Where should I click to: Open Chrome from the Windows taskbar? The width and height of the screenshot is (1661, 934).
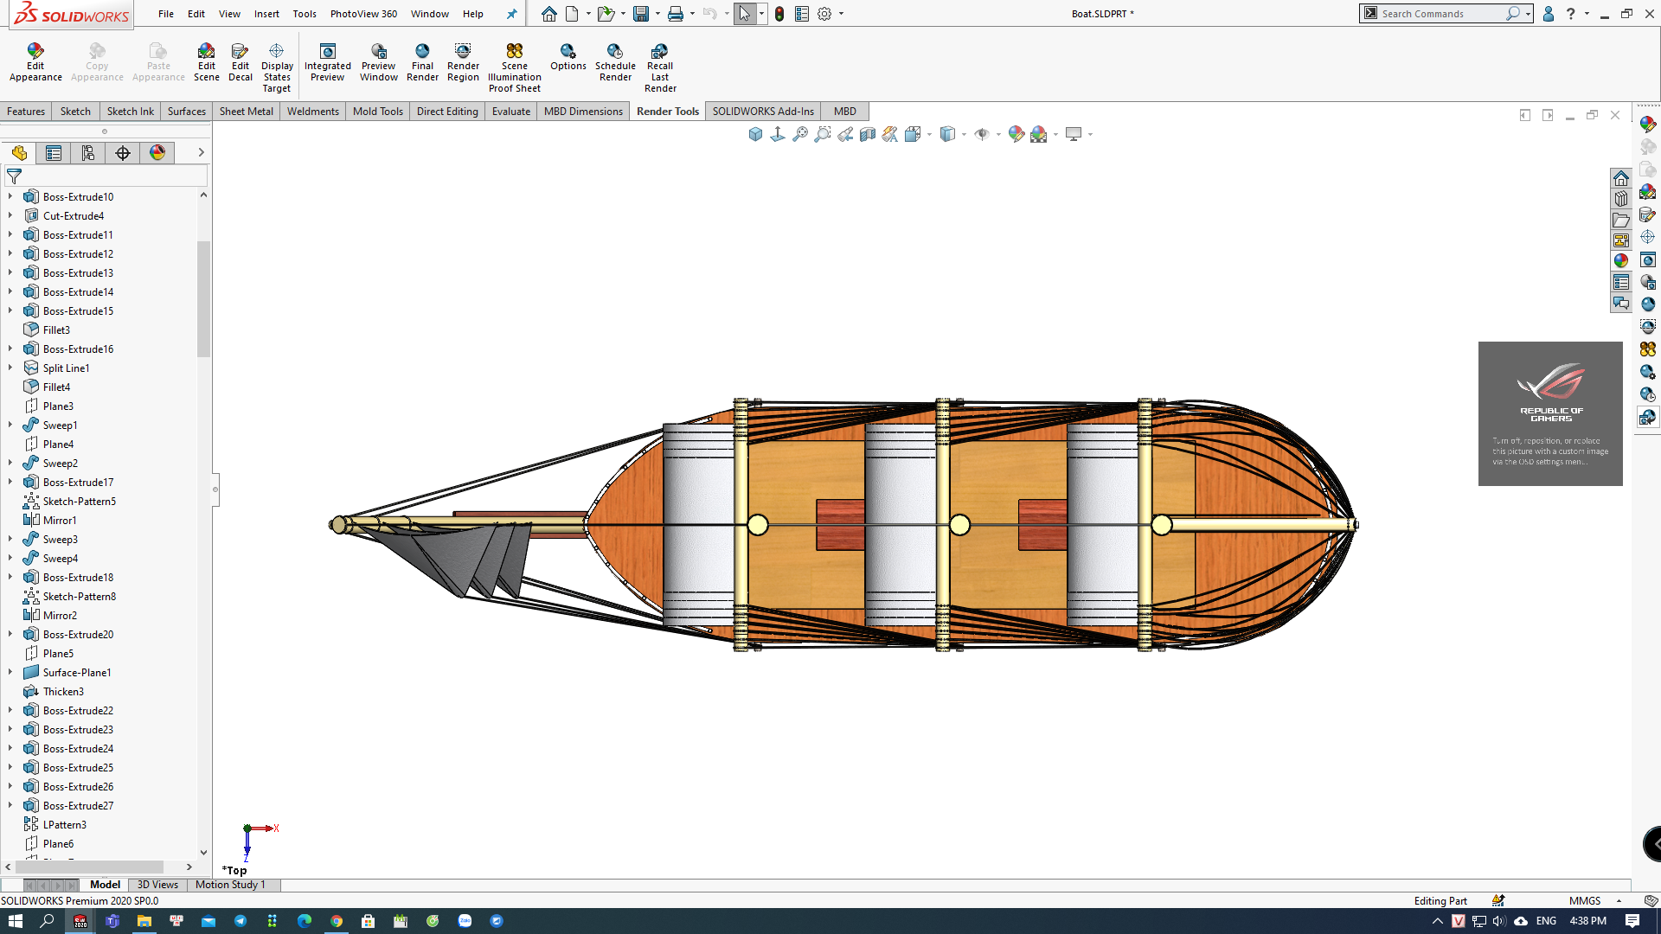pyautogui.click(x=336, y=921)
